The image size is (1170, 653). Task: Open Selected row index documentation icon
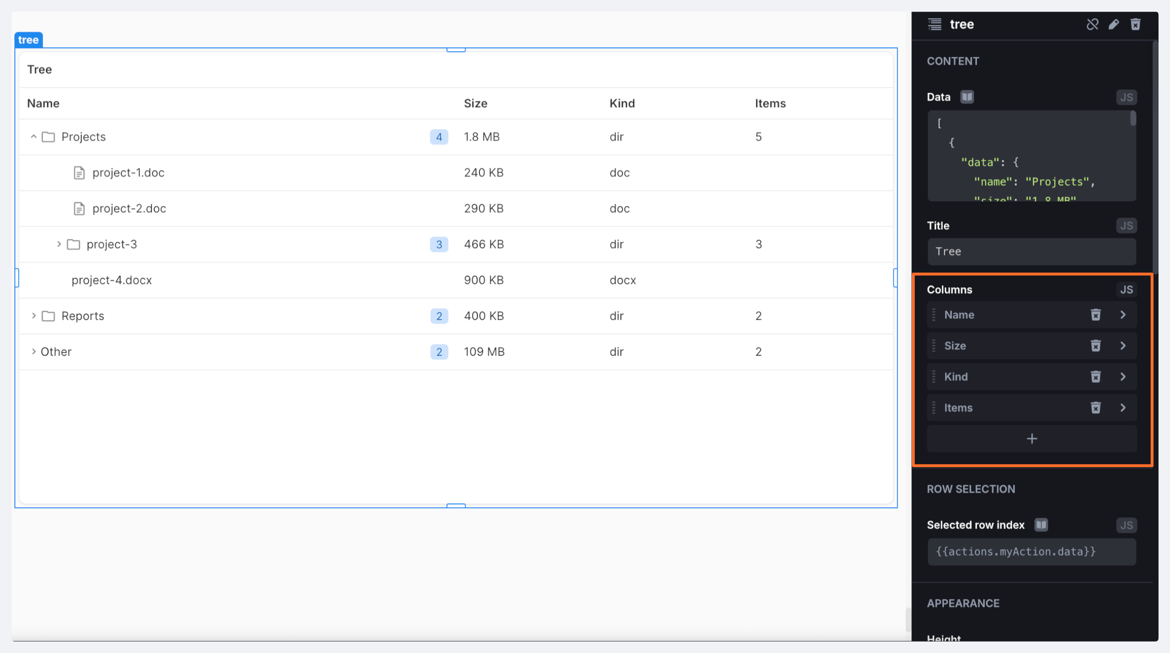click(1041, 525)
